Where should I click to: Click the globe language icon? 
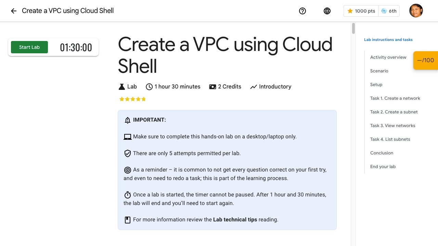click(x=327, y=11)
